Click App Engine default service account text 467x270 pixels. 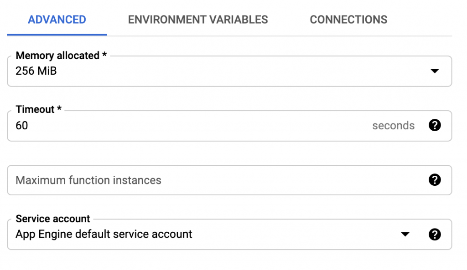(103, 234)
